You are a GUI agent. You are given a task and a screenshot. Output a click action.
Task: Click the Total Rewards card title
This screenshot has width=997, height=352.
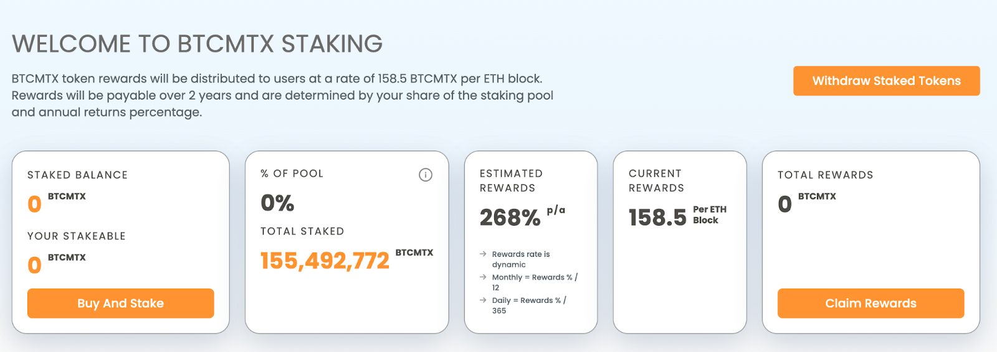pos(825,175)
